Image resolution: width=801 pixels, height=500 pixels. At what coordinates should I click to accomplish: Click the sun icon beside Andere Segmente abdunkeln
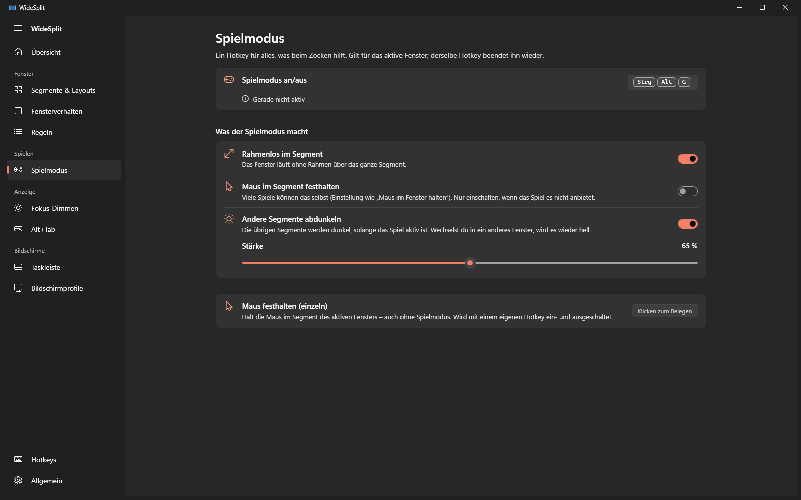point(229,219)
